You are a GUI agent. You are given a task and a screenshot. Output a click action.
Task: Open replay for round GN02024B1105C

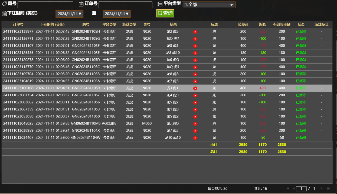195,67
